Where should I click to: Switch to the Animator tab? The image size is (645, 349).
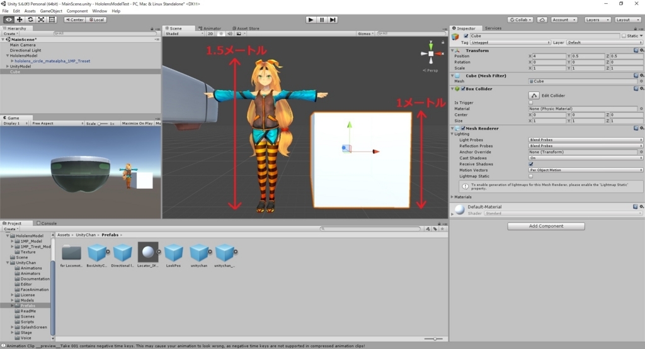[x=210, y=28]
